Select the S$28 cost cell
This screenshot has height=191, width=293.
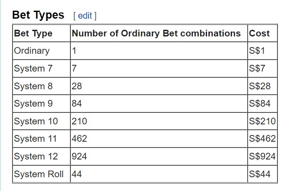click(x=262, y=86)
